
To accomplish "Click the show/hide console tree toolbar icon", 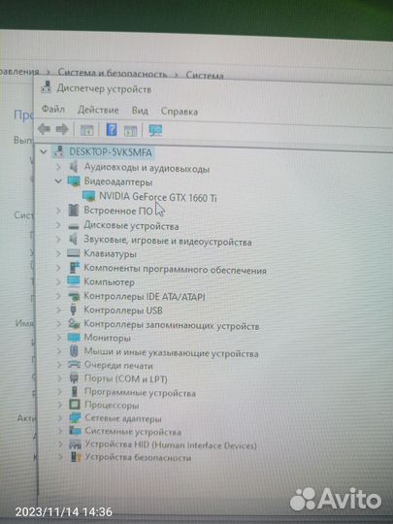I will (87, 130).
